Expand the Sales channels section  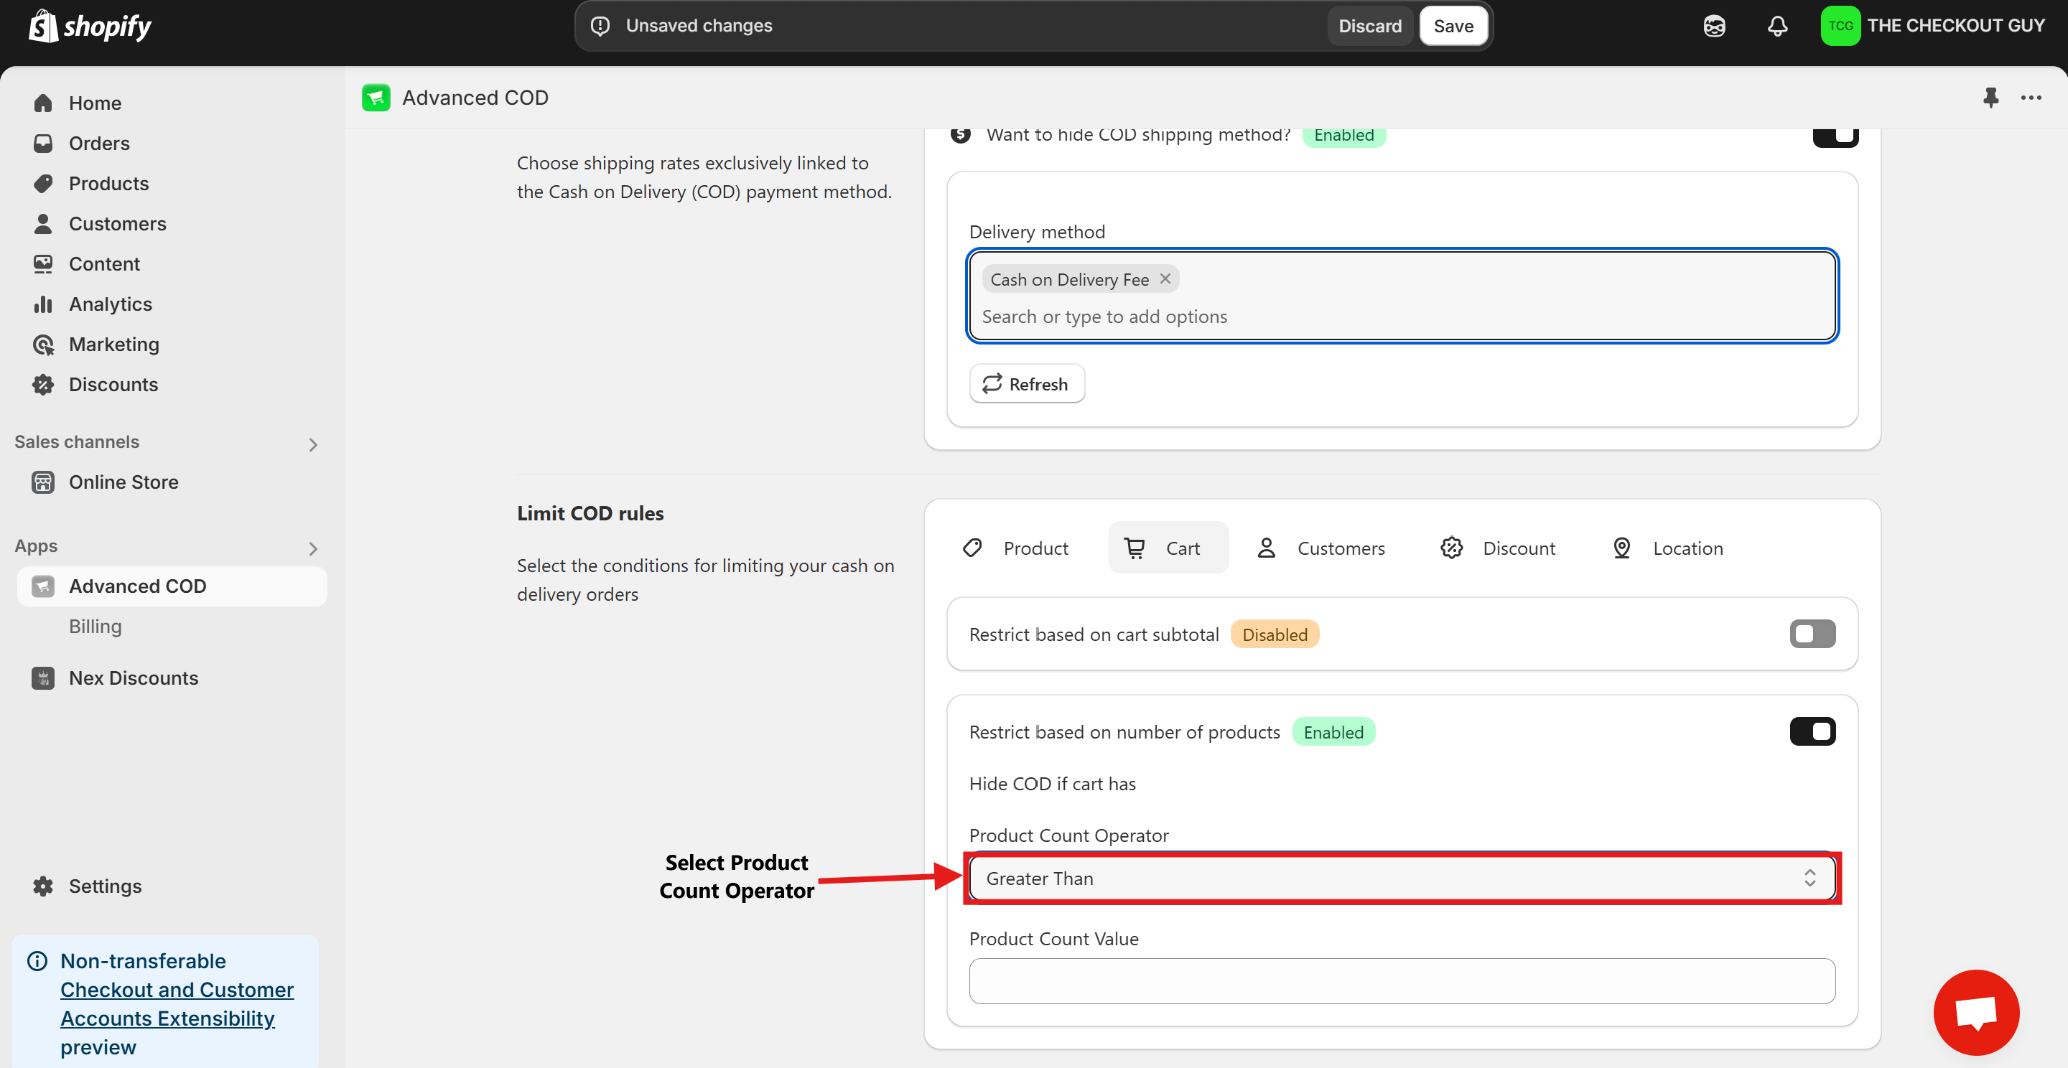pyautogui.click(x=313, y=444)
